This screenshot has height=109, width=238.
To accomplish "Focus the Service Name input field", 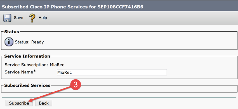I will pyautogui.click(x=112, y=72).
